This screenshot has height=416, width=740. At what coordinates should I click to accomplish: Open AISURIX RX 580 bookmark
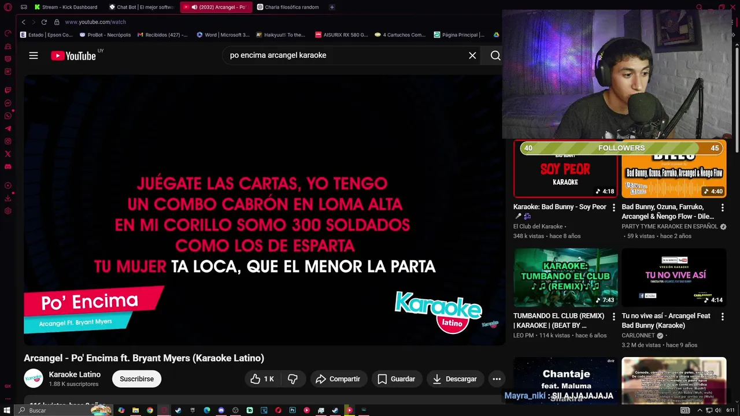342,35
